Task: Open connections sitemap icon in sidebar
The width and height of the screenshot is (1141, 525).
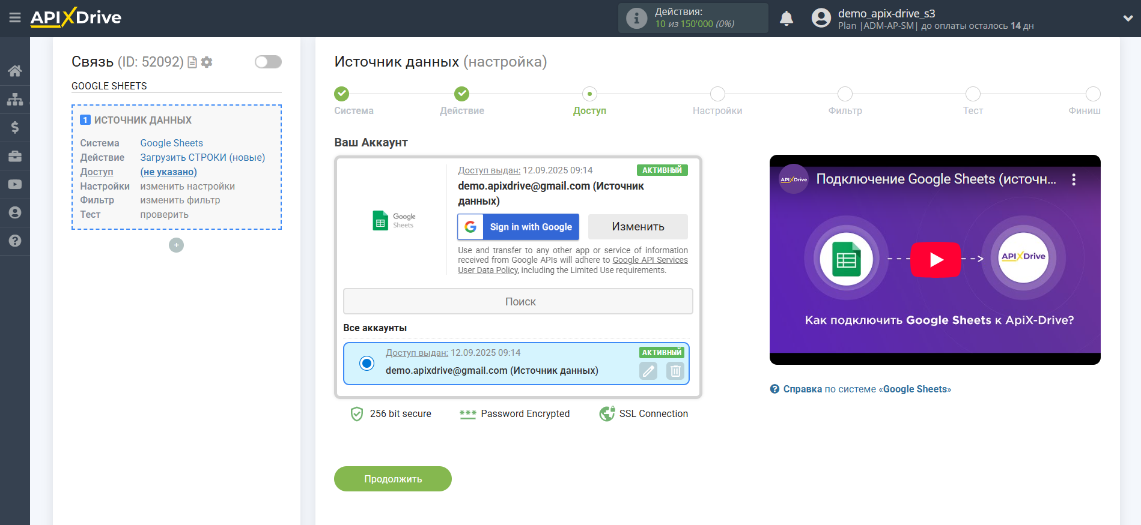Action: pyautogui.click(x=15, y=99)
